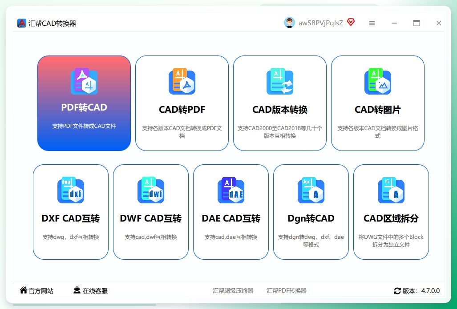Click the home icon beside 官方网站
Screen dimensions: 457x309
point(23,290)
